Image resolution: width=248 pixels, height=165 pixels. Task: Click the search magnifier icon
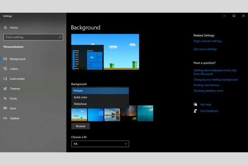tap(60, 37)
